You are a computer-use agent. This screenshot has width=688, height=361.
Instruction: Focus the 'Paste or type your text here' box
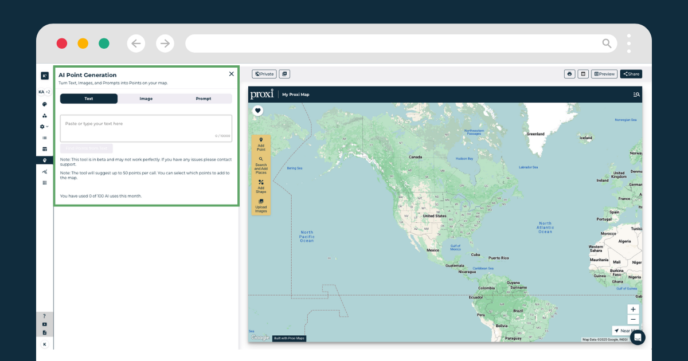click(146, 128)
